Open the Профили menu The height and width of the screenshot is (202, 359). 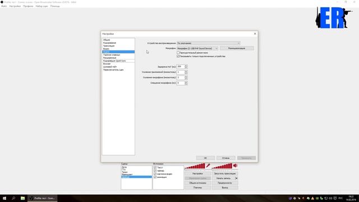(28, 6)
